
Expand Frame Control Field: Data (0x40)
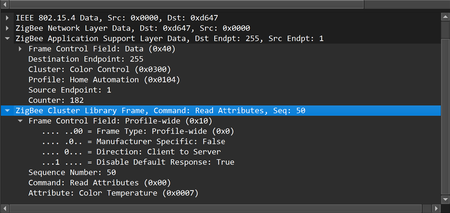click(20, 49)
